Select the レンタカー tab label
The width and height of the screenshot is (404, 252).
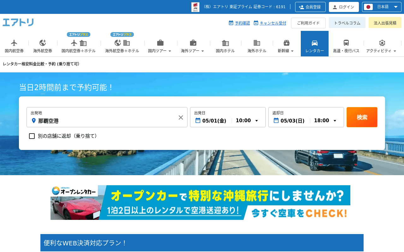(x=315, y=51)
